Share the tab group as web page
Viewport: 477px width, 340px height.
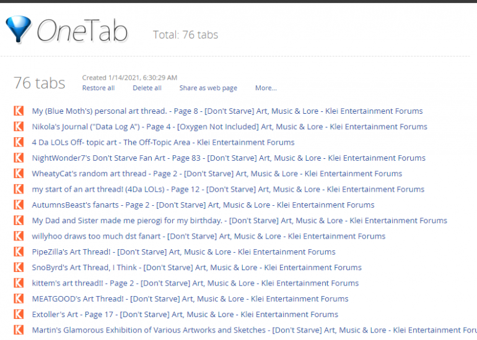point(208,88)
